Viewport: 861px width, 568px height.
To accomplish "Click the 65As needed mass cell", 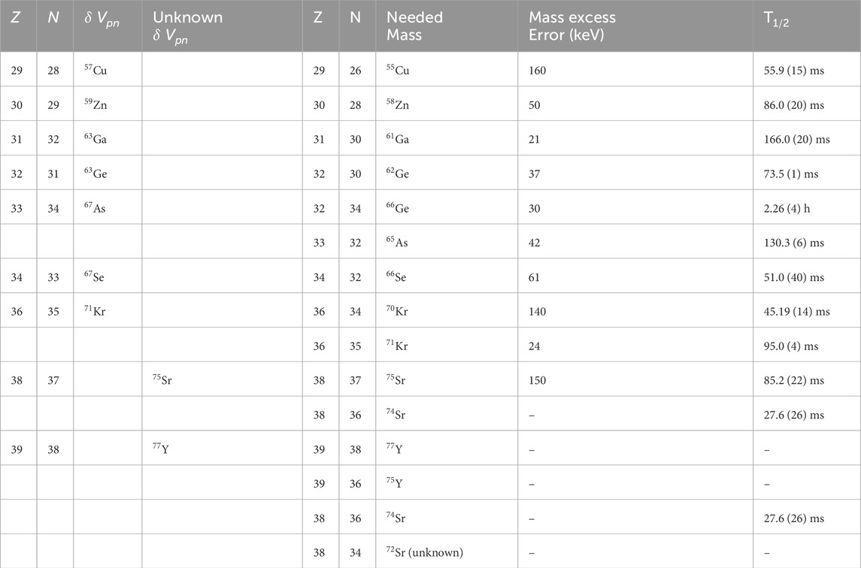I will coord(398,243).
